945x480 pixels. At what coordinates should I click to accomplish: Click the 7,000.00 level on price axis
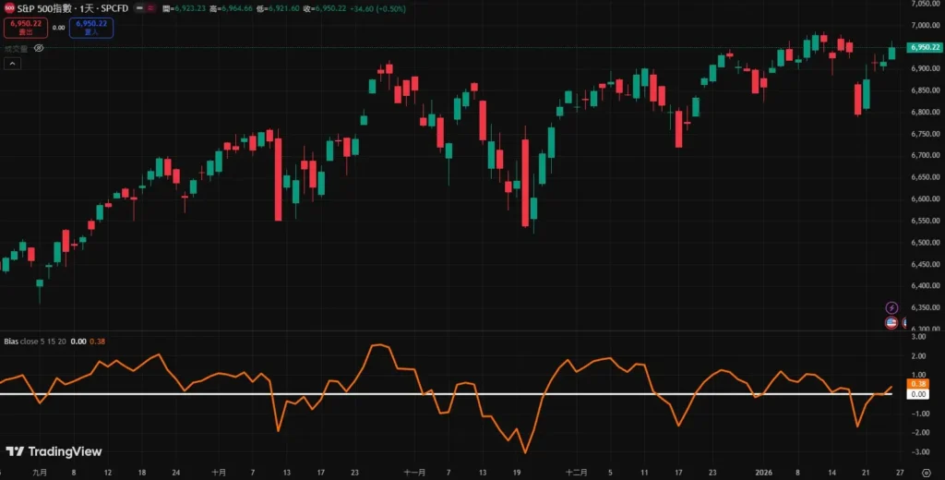pos(923,5)
